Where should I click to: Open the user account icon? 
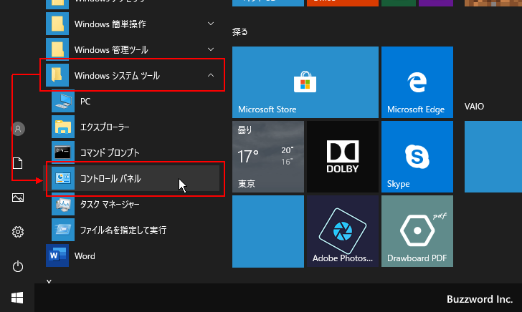18,129
